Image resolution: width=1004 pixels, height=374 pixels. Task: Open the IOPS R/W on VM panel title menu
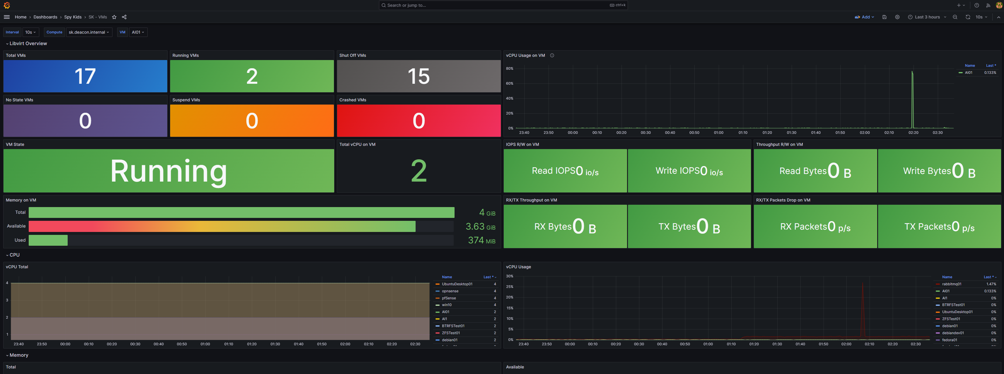coord(522,144)
